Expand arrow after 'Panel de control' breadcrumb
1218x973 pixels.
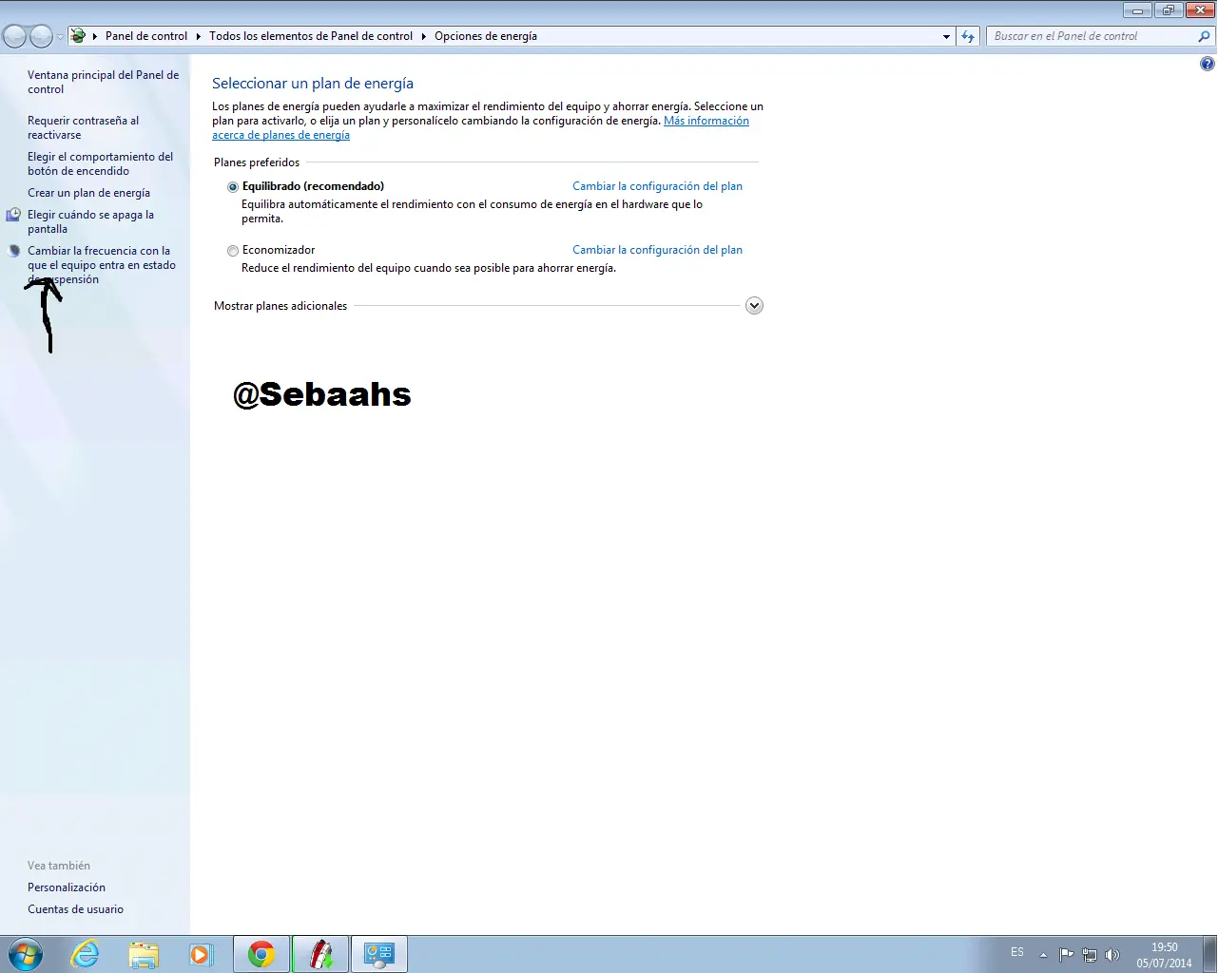[199, 36]
